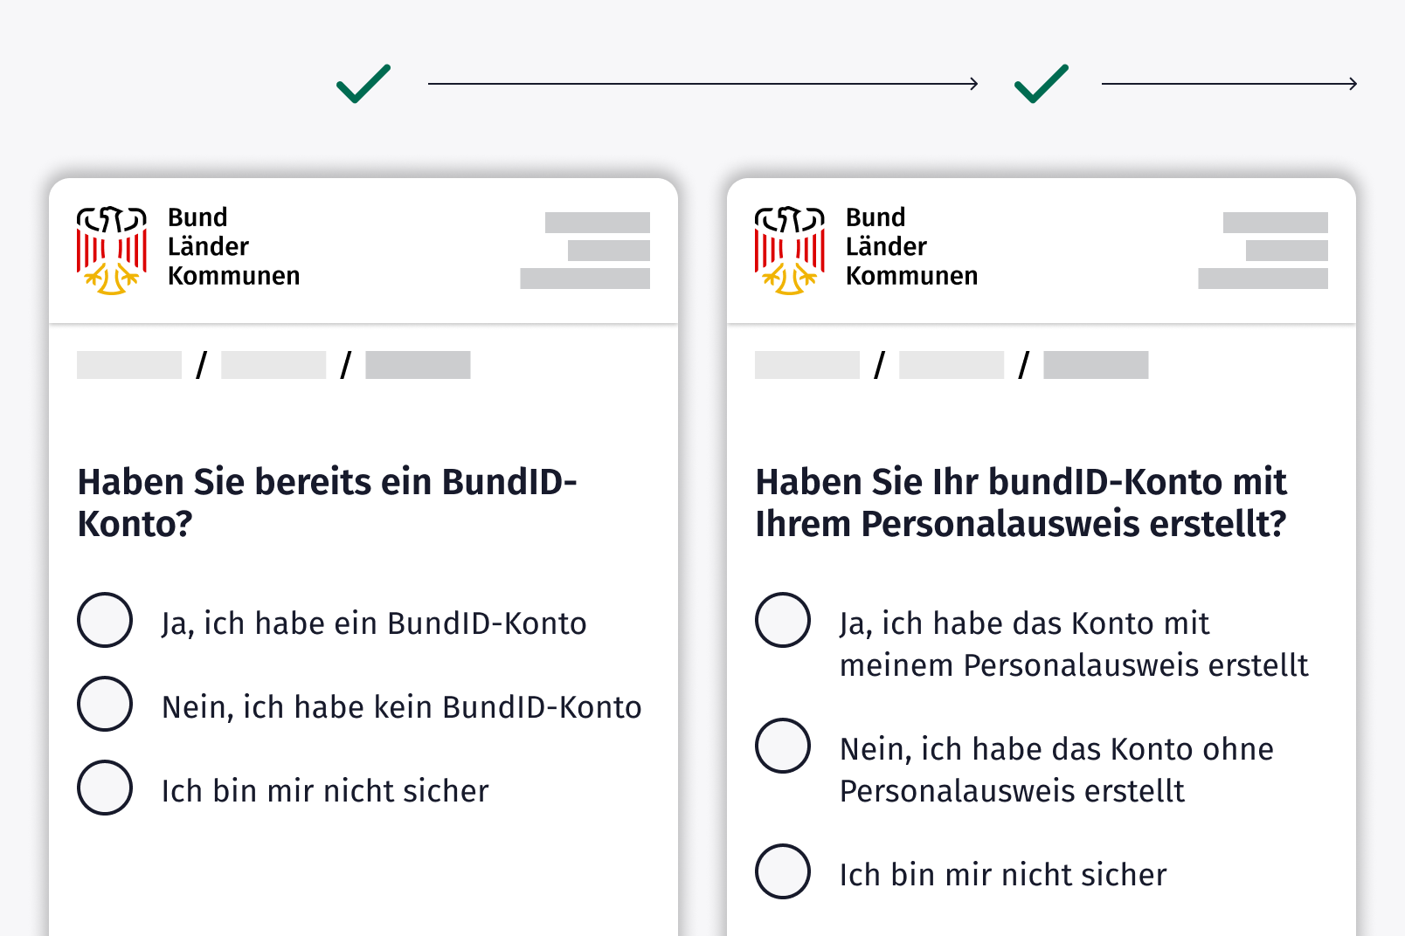
Task: Click the current (darker) breadcrumb in the left card
Action: (x=418, y=365)
